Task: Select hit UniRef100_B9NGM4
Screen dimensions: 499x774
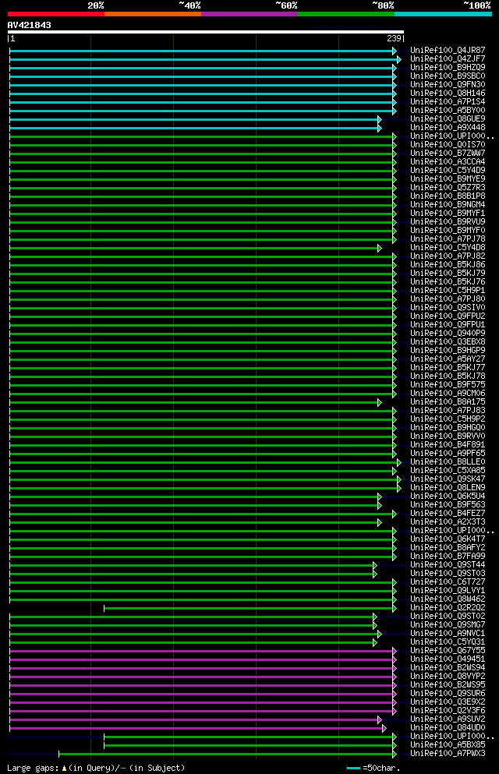Action: coord(448,204)
